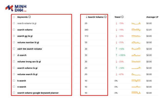
Task: Click the trend sparkline for d-search
Action: pos(136,55)
